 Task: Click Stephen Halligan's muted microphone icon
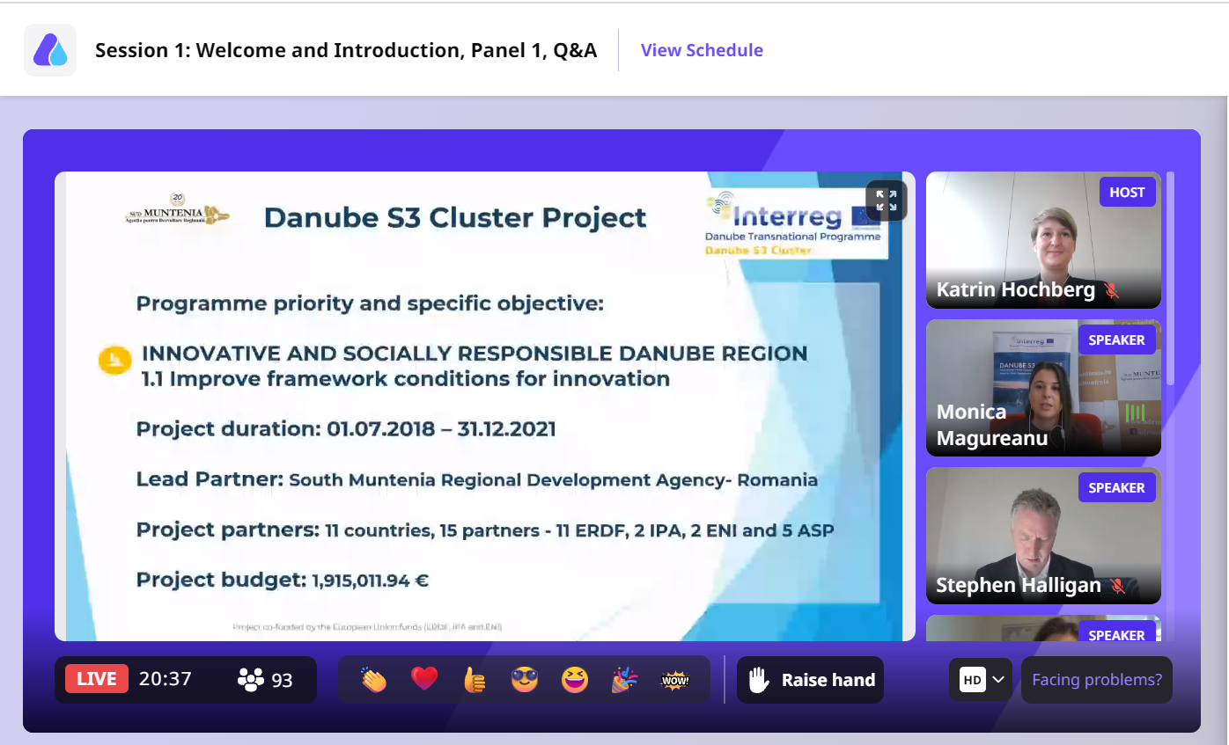tap(1118, 586)
